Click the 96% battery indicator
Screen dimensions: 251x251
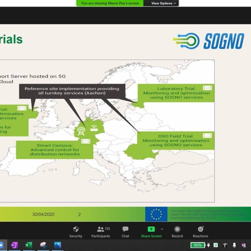click(x=198, y=245)
